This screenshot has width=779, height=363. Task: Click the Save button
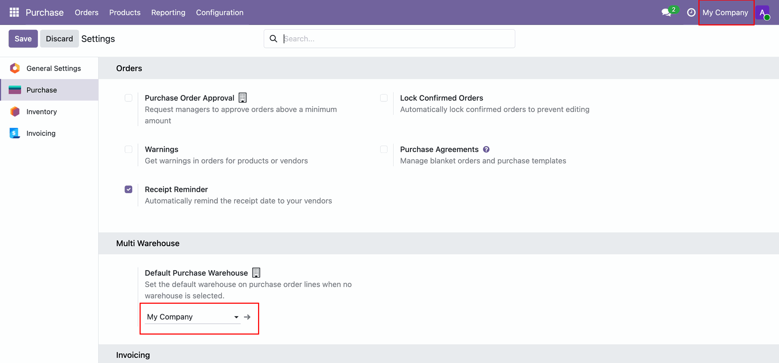coord(23,39)
